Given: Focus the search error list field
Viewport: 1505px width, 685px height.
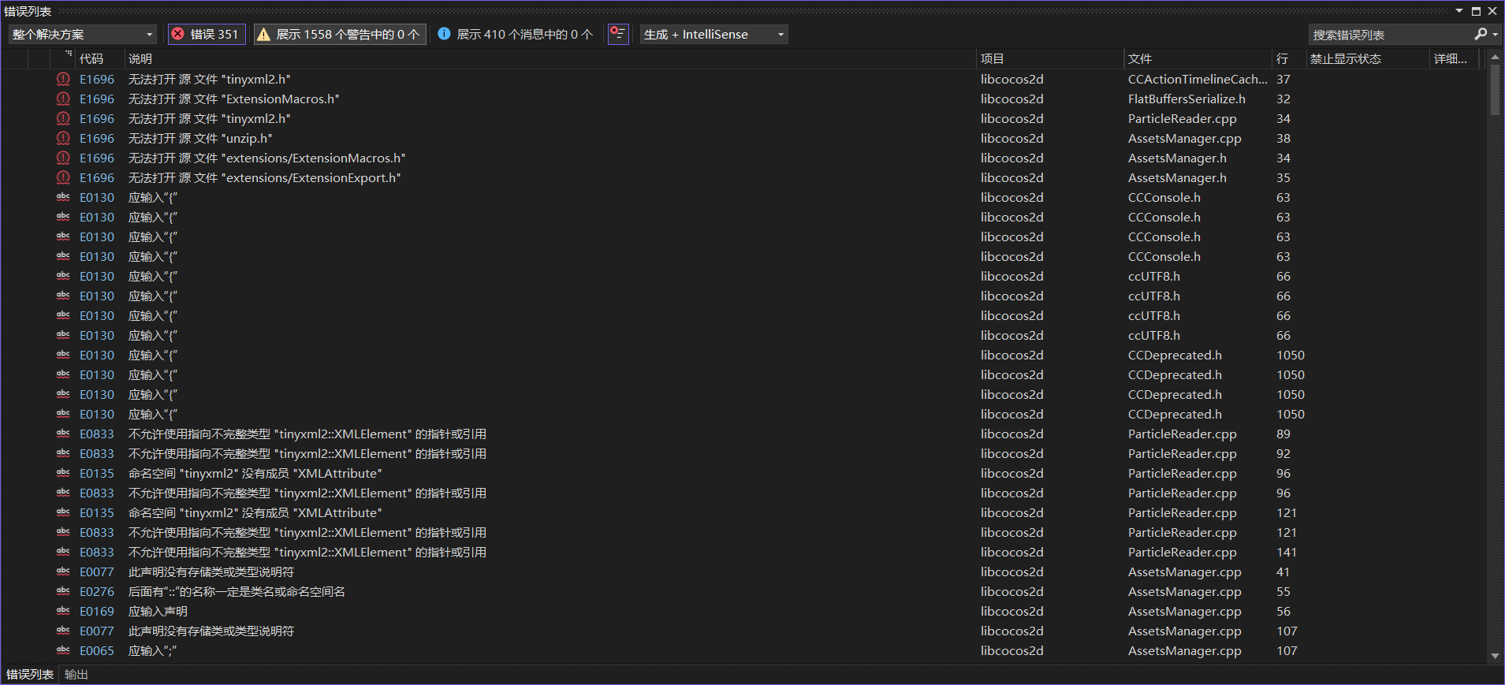Looking at the screenshot, I should (x=1389, y=35).
